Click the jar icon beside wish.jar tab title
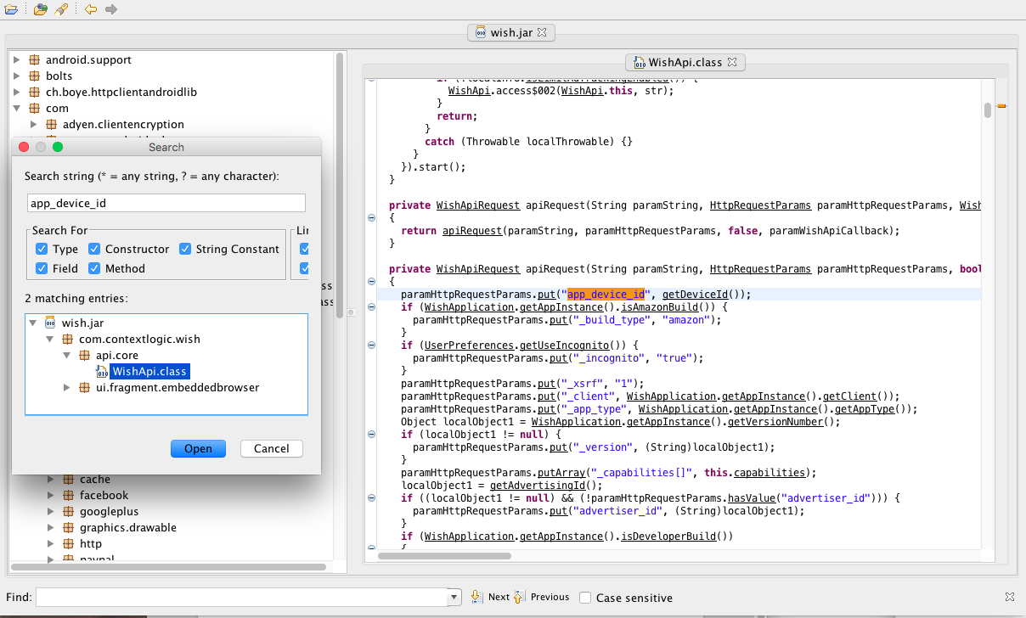The image size is (1026, 618). [x=480, y=33]
